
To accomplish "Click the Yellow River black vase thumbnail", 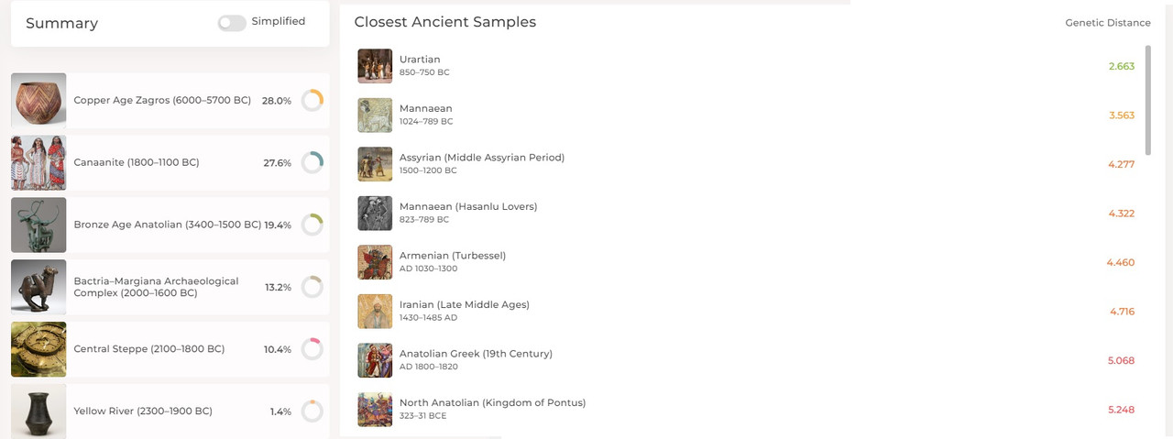I will point(38,411).
